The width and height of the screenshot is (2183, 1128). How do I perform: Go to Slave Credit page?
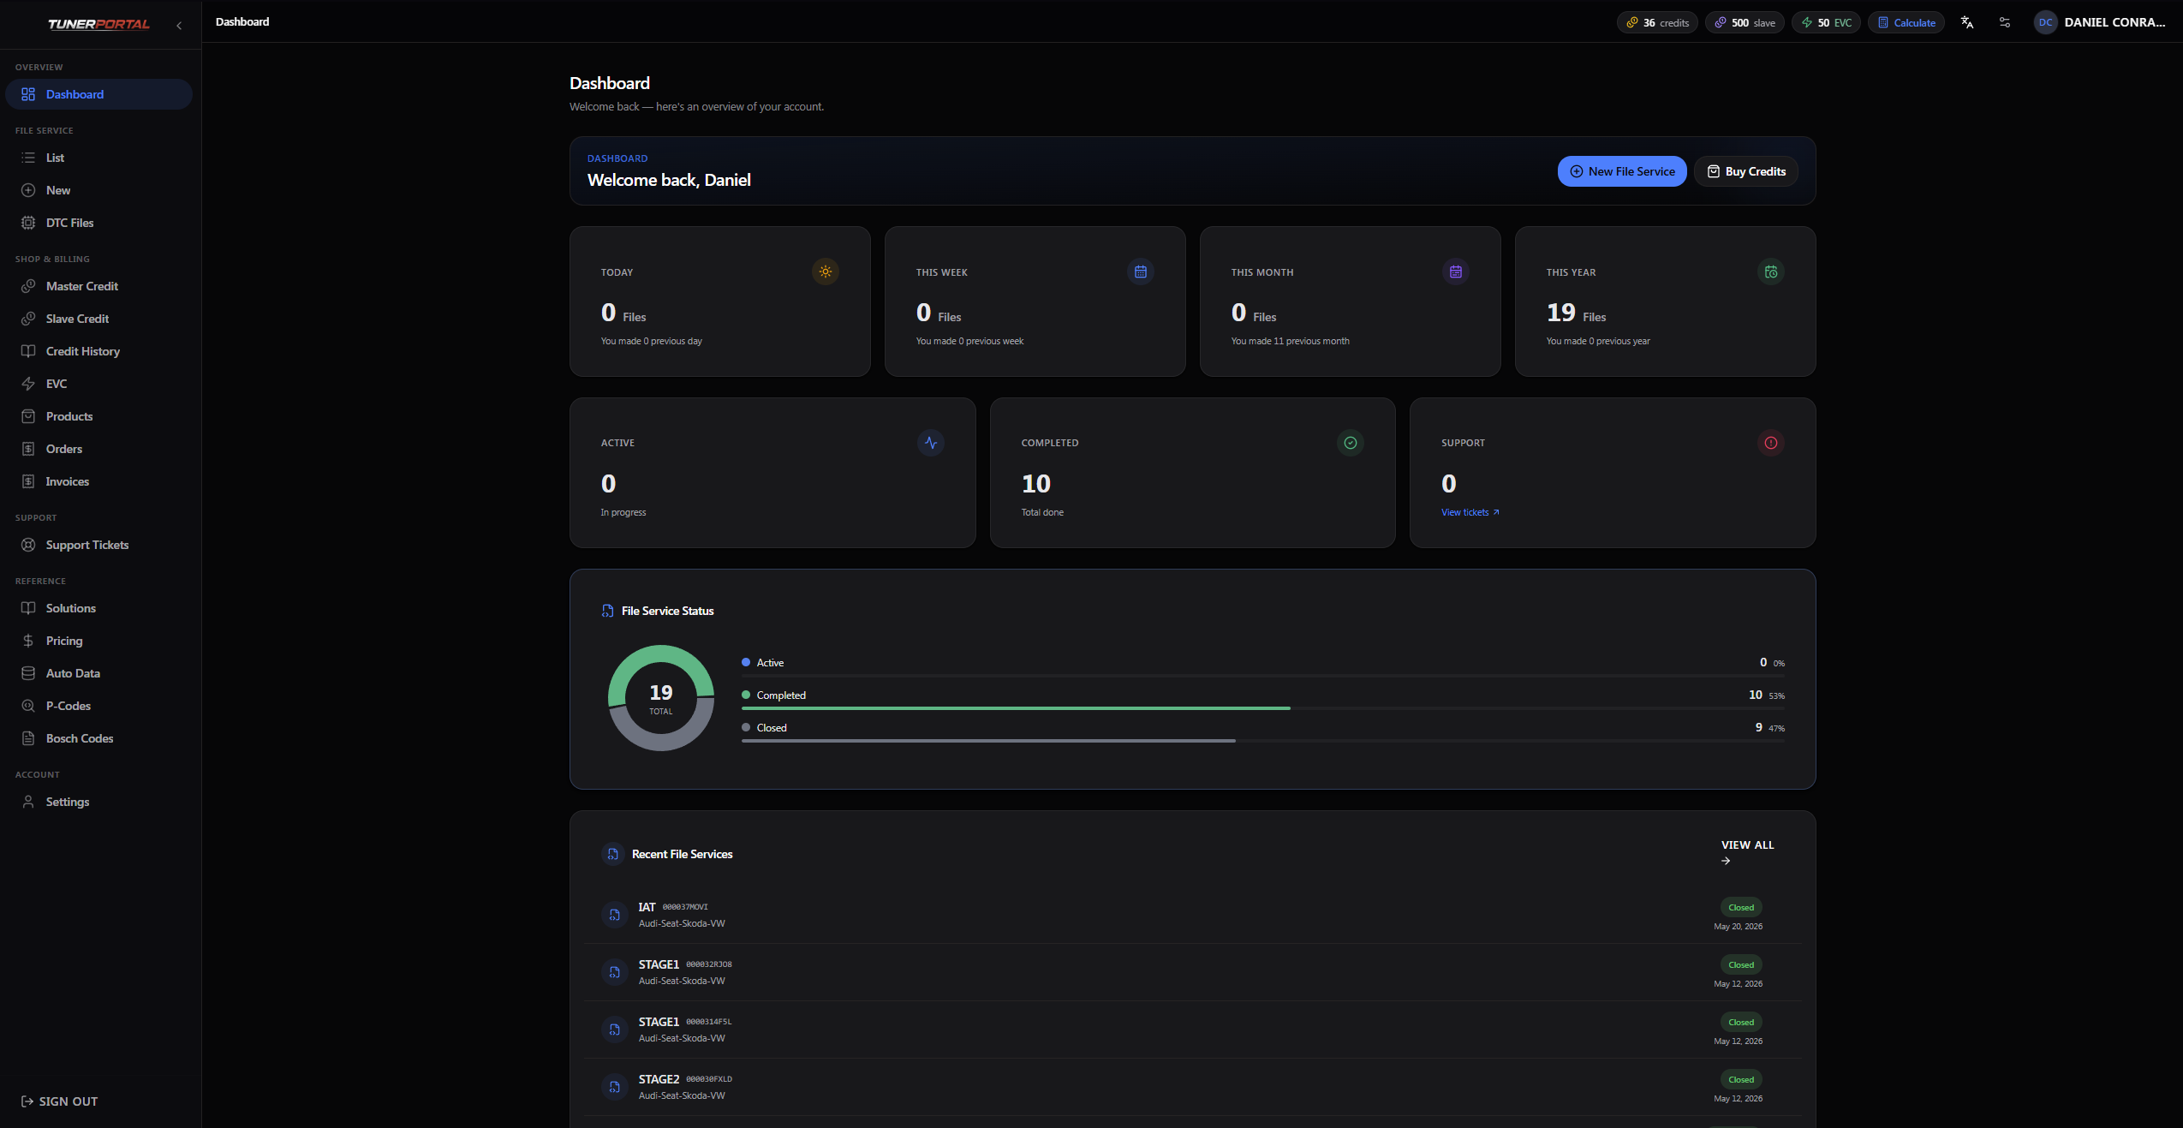point(98,319)
